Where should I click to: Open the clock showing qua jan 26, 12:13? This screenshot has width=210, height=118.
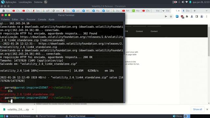pos(201,2)
